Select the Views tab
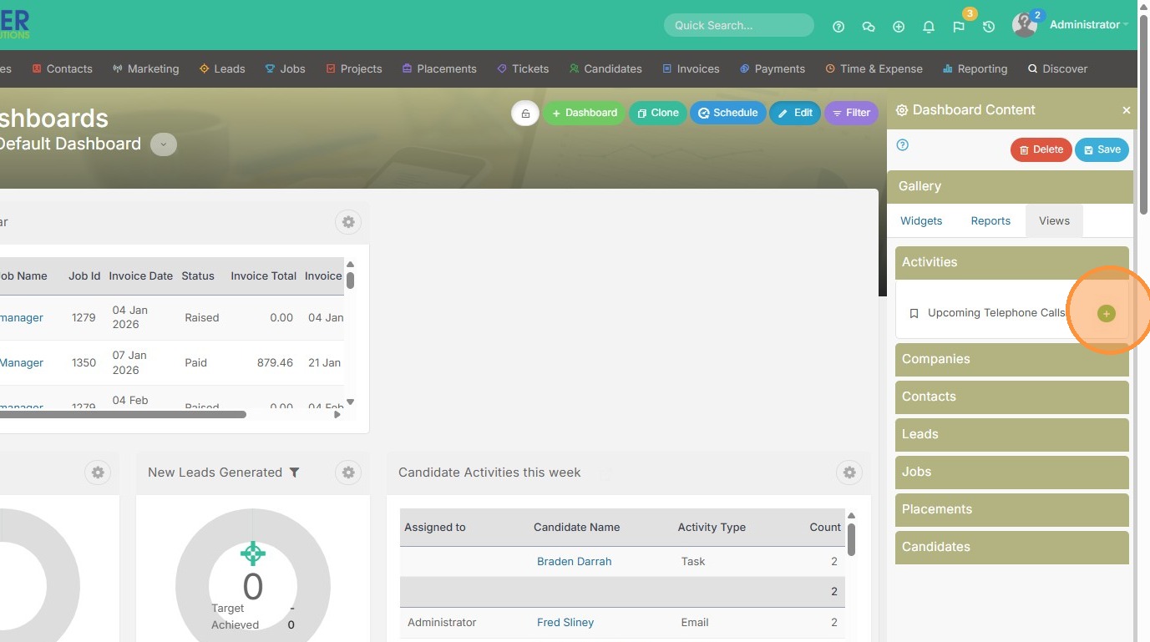 (x=1054, y=221)
